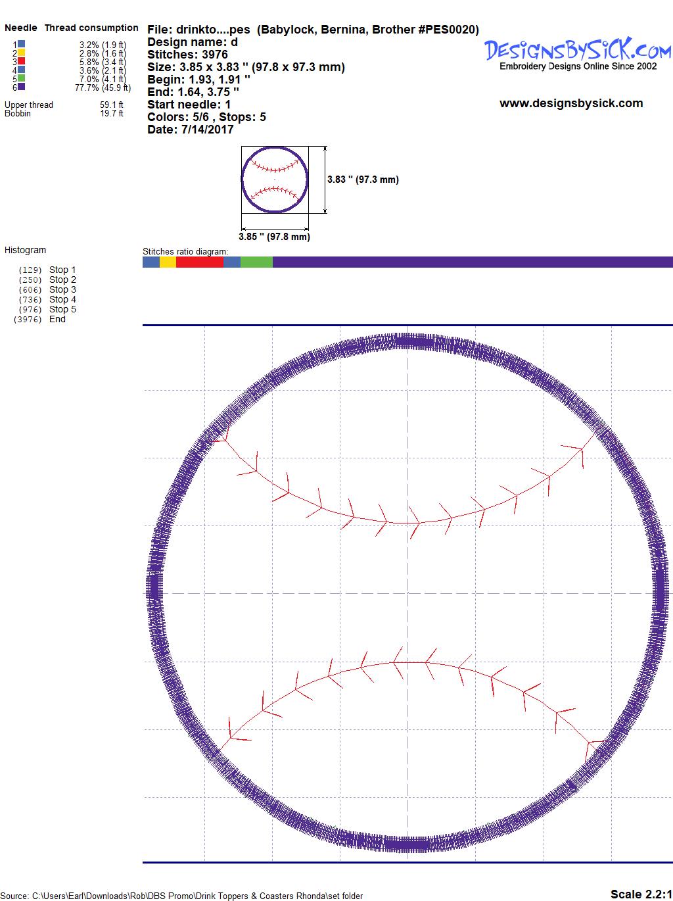The width and height of the screenshot is (673, 901).
Task: Click the red segment of stitches ratio bar
Action: pos(200,262)
